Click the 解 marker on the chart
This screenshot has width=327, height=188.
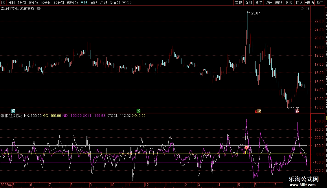pos(13,111)
